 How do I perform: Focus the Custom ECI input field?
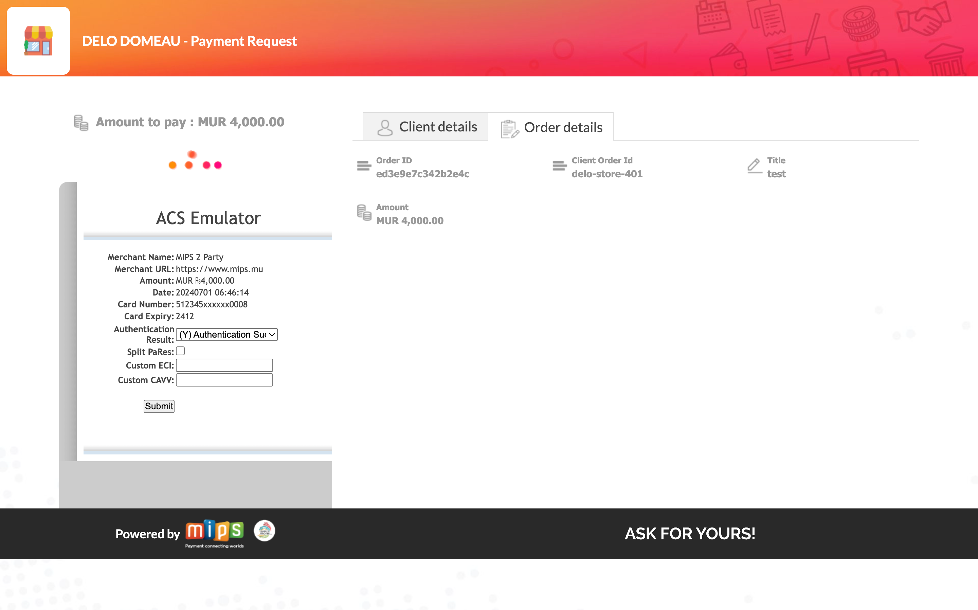(224, 365)
